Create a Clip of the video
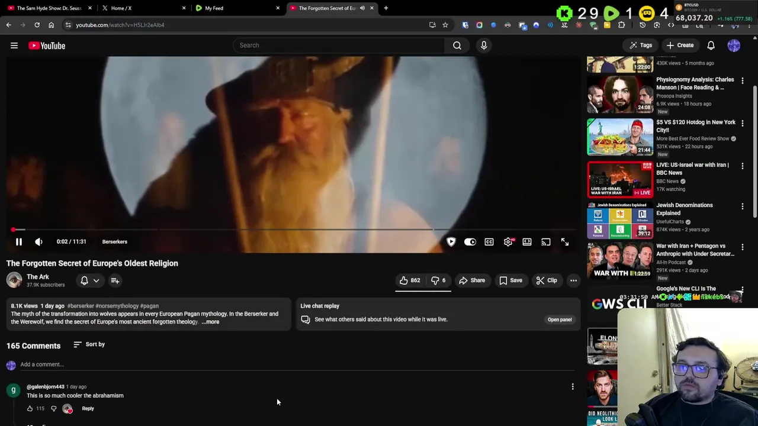Screen dimensions: 758x426 547,280
